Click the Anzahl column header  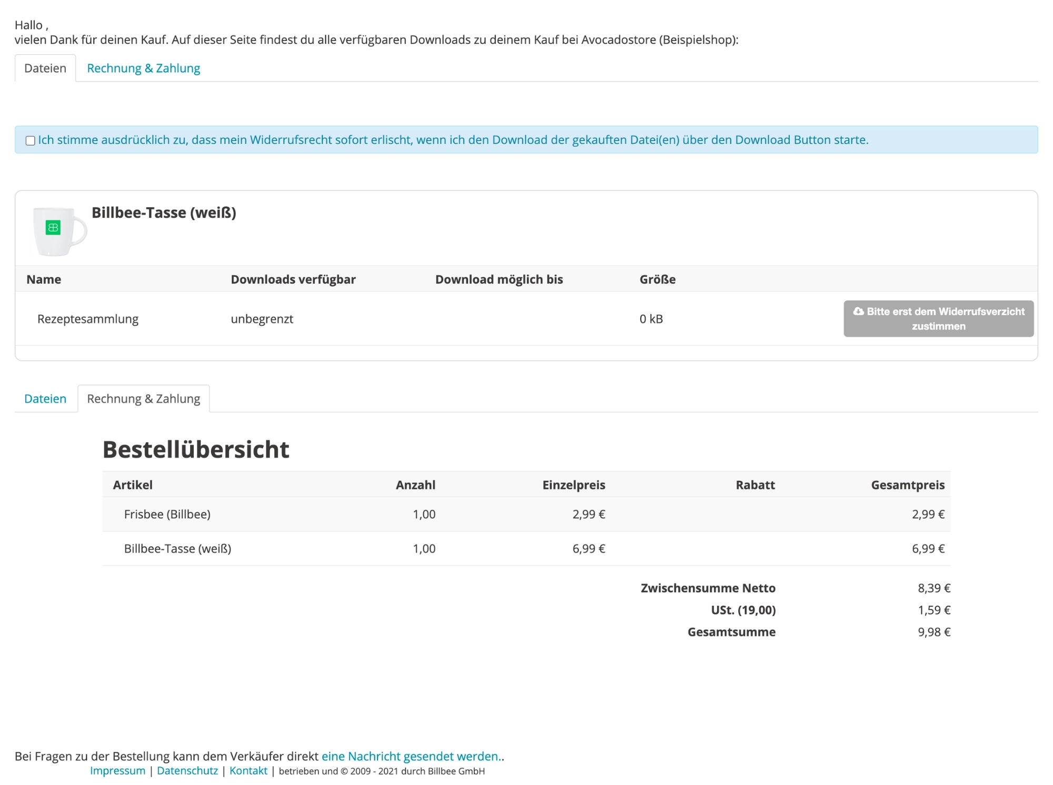click(x=415, y=485)
